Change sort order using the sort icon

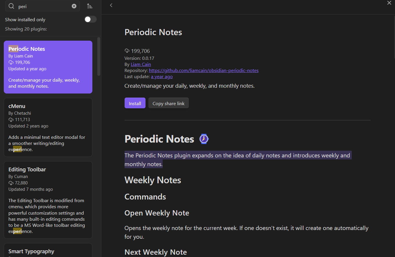pos(90,6)
